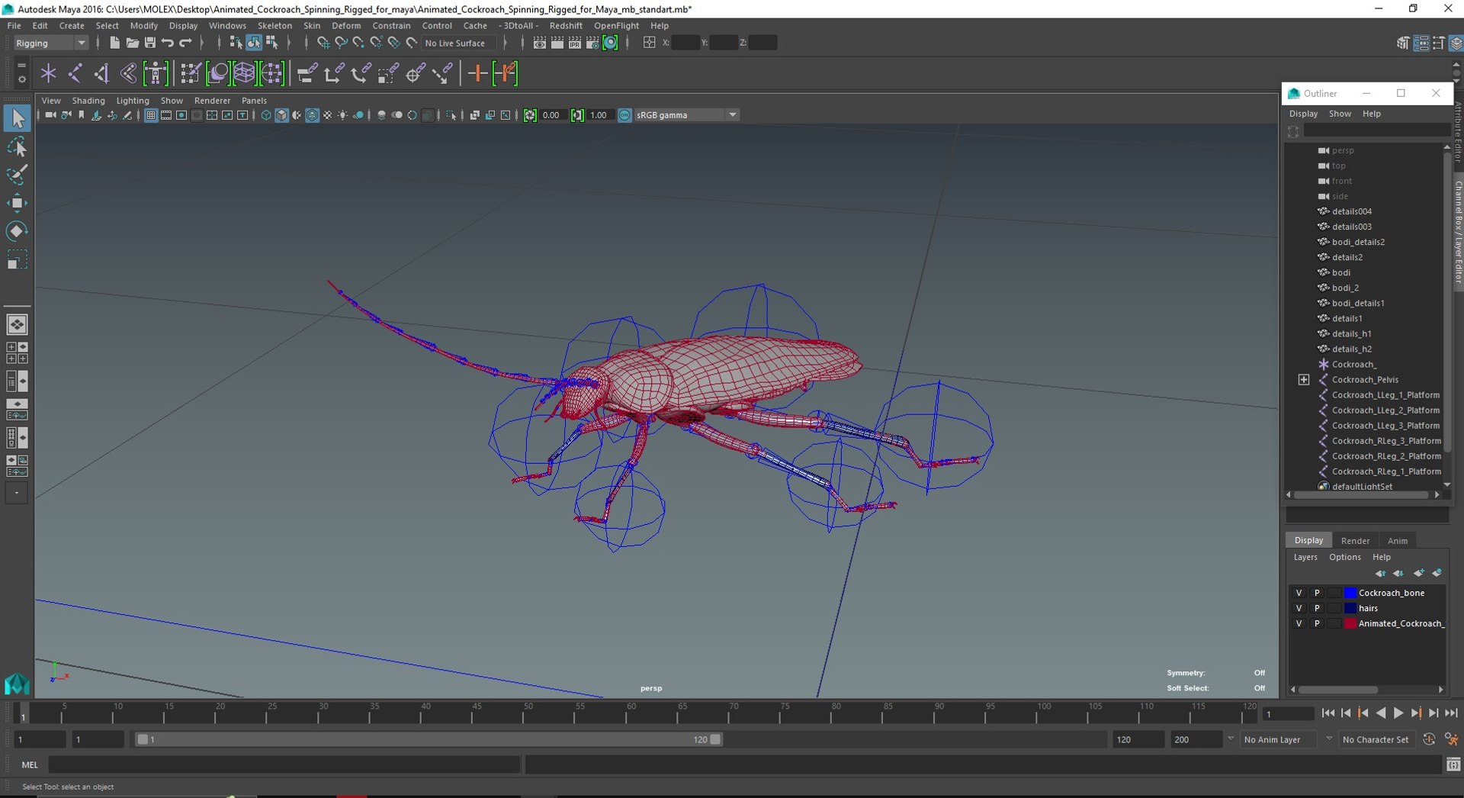Toggle visibility V for Cockroach_bone layer

[1299, 593]
